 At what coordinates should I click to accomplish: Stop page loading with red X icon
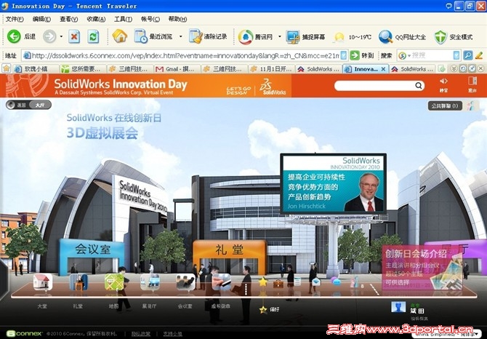click(x=74, y=36)
